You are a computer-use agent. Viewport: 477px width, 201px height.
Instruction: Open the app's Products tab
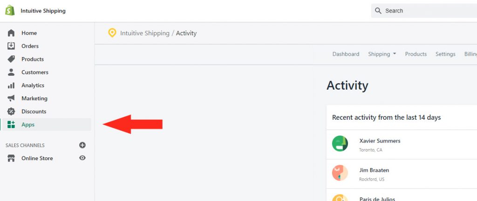[416, 54]
